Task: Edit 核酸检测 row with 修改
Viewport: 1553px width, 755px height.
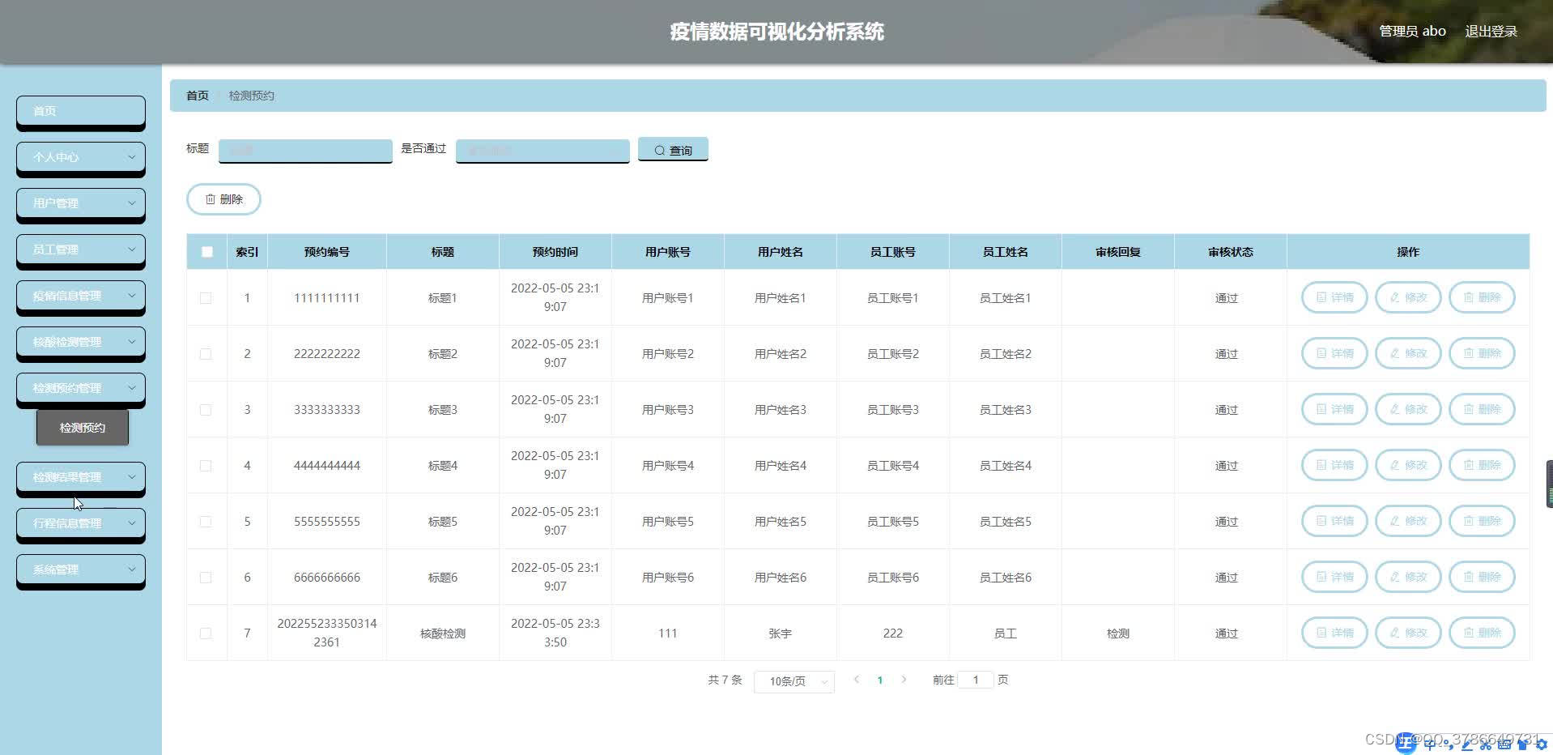Action: click(1408, 633)
